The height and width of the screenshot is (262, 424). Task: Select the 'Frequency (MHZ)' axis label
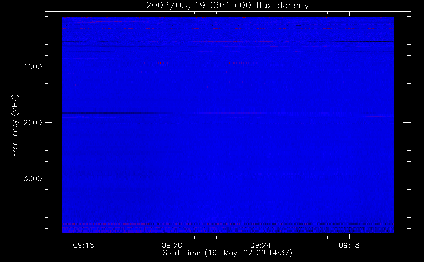pyautogui.click(x=15, y=126)
